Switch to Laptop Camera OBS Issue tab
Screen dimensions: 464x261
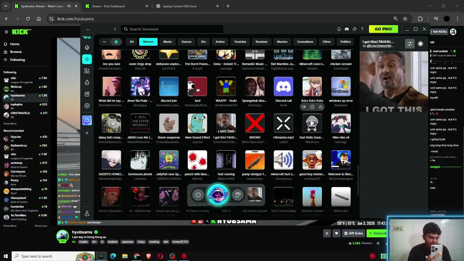pyautogui.click(x=187, y=6)
